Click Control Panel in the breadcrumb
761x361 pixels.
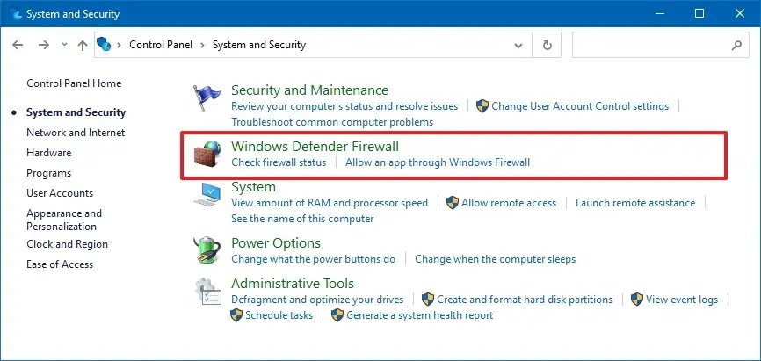pos(161,45)
